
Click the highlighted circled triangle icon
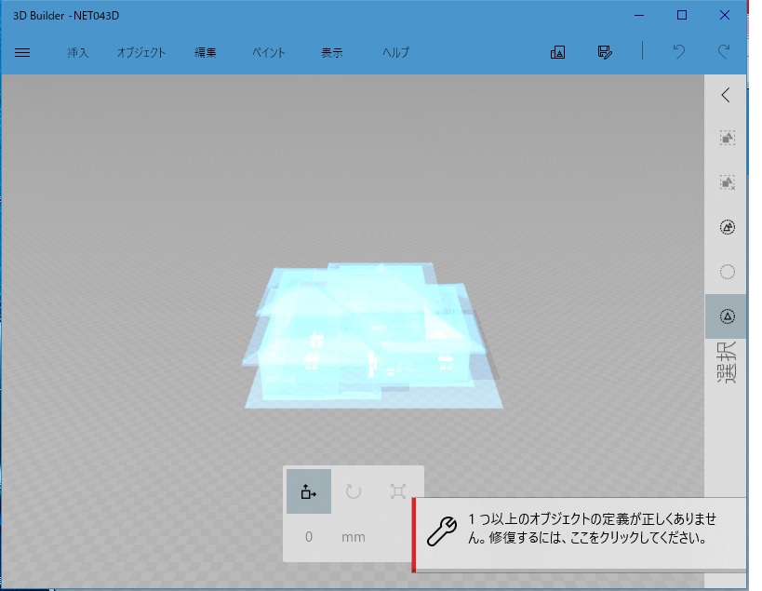[x=726, y=316]
